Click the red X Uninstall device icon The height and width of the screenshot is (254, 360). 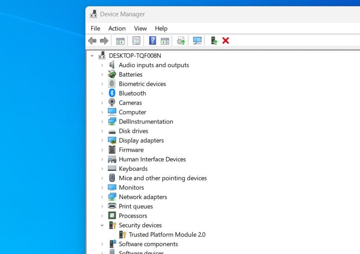point(226,41)
